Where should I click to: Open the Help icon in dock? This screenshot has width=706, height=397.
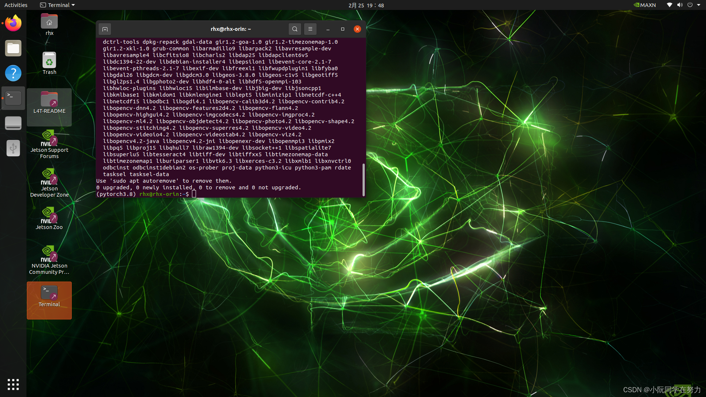(13, 73)
